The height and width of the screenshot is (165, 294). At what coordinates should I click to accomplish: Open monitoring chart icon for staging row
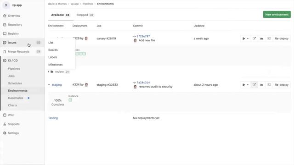[x=261, y=85]
